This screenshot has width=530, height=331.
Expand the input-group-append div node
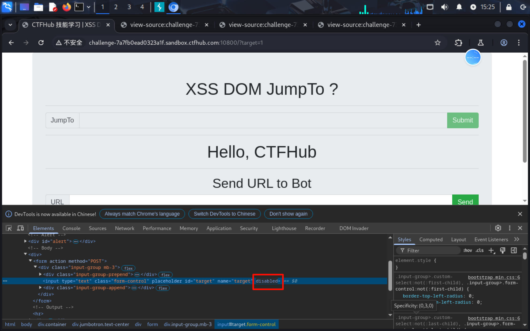tap(40, 288)
